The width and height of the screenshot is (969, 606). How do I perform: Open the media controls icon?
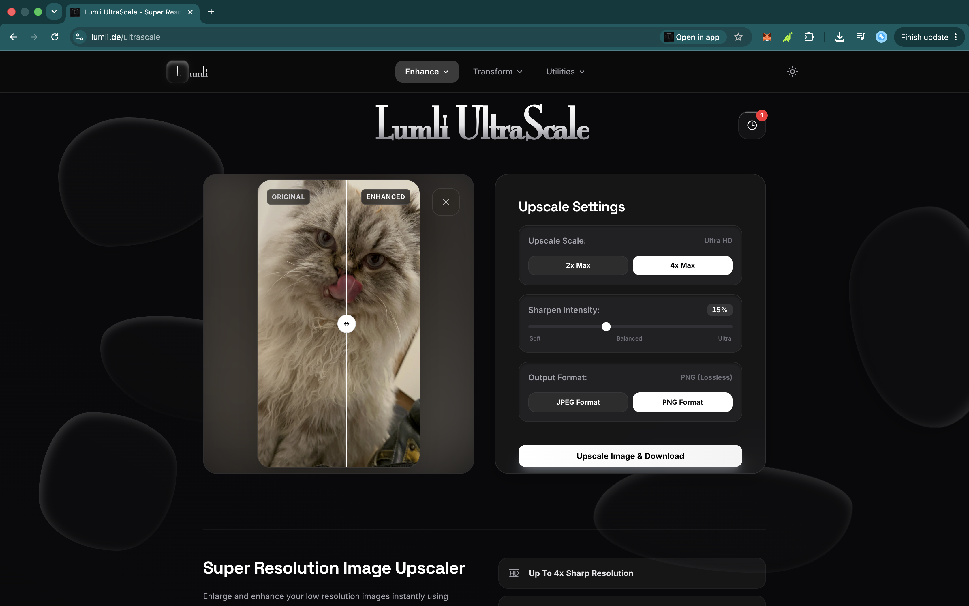click(861, 37)
